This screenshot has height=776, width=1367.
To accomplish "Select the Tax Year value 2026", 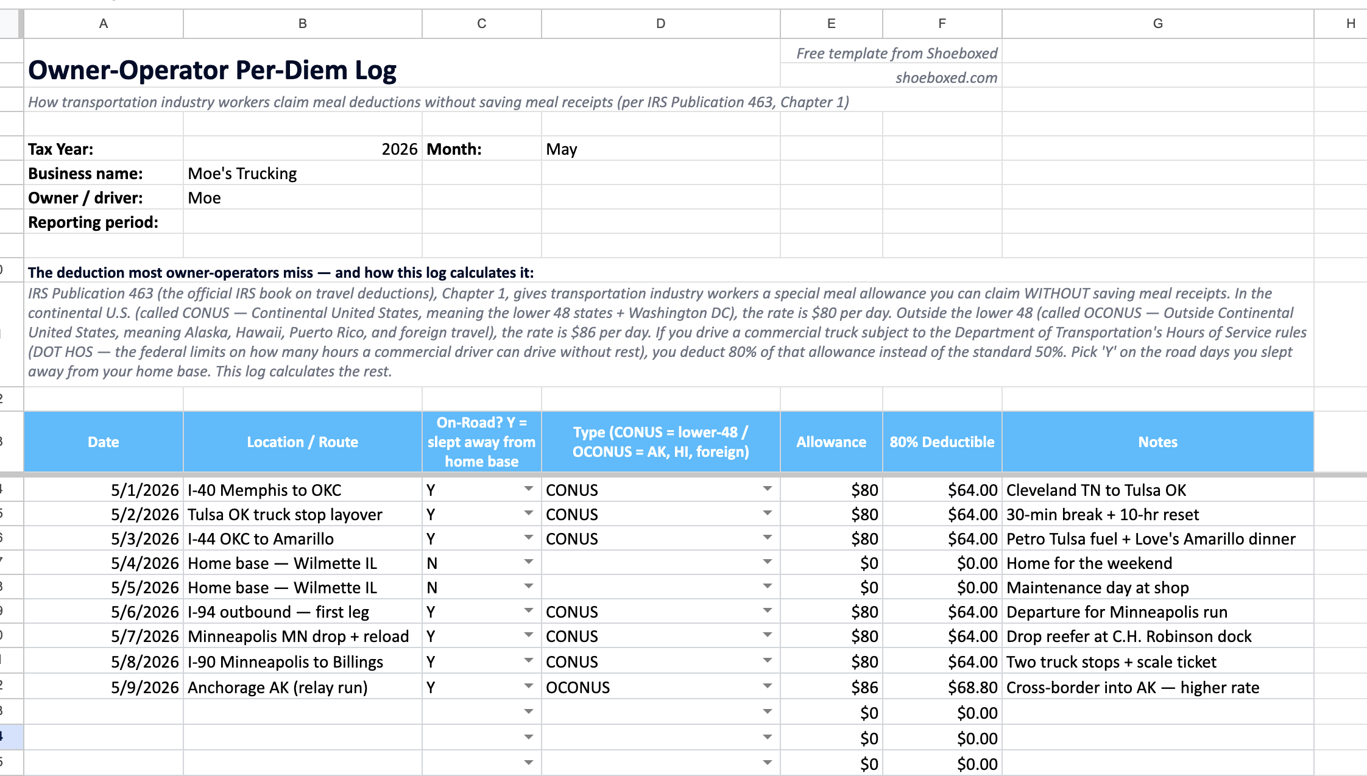I will pyautogui.click(x=302, y=149).
